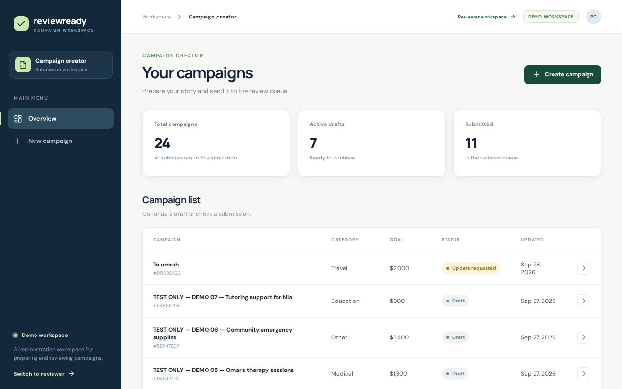Open the Total campaigns card
This screenshot has width=622, height=389.
pos(216,143)
